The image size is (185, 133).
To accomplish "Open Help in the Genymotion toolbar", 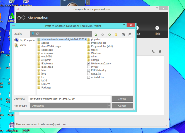I will (157, 30).
